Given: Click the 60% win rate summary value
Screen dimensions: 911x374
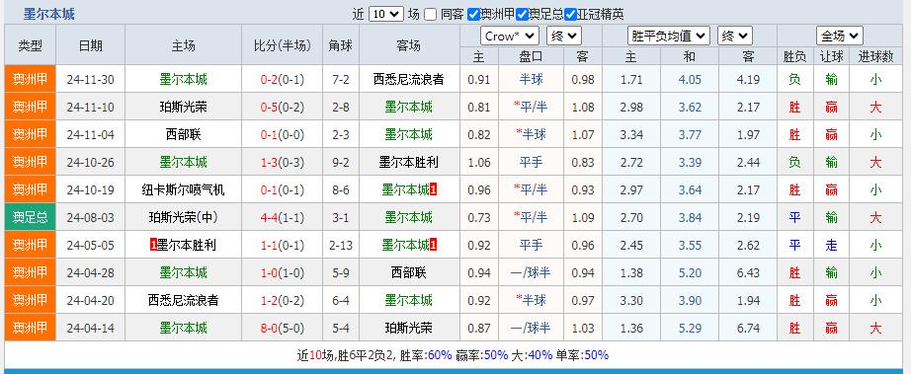Looking at the screenshot, I should 440,355.
